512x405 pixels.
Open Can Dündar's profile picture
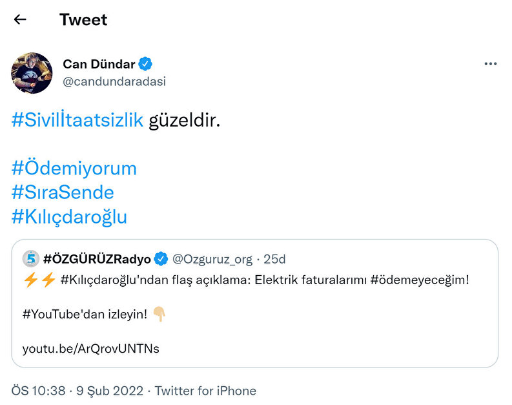point(32,73)
